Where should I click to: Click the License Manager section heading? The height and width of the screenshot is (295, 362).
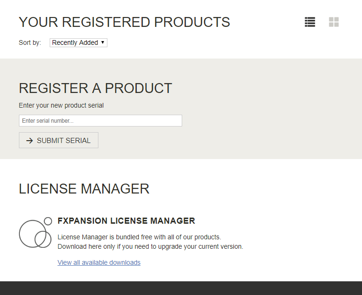coord(84,189)
